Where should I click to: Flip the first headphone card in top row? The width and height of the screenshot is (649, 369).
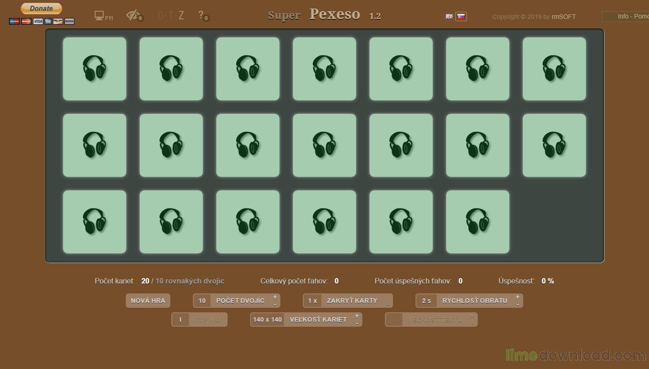point(95,69)
